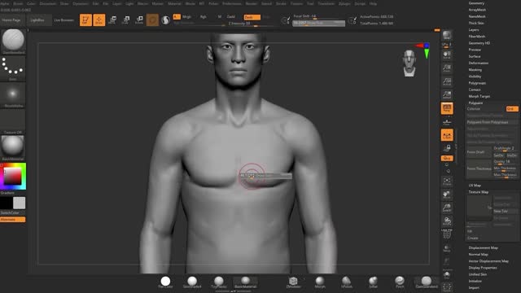Screen dimensions: 521x293
Task: Expand the Masking subpalette
Action: click(x=475, y=70)
